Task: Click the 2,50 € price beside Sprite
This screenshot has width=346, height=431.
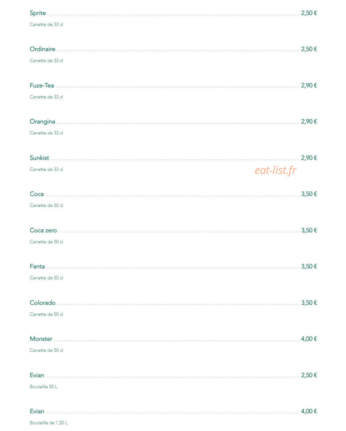Action: tap(309, 13)
